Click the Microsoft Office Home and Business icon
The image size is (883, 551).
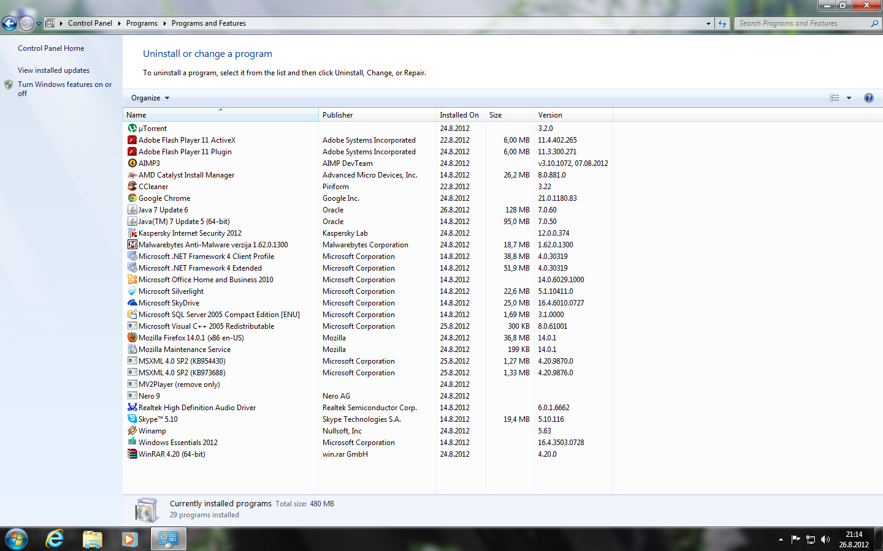(x=132, y=280)
